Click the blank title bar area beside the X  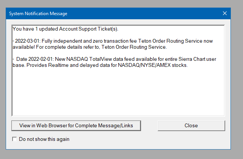click(144, 14)
